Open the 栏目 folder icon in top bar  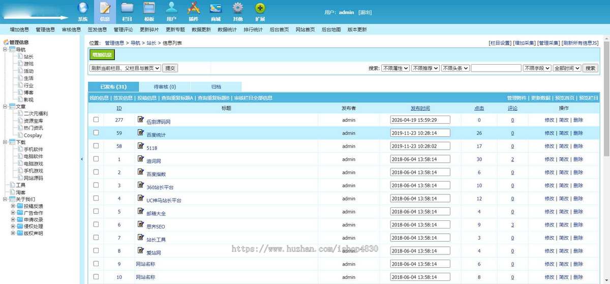pyautogui.click(x=127, y=8)
